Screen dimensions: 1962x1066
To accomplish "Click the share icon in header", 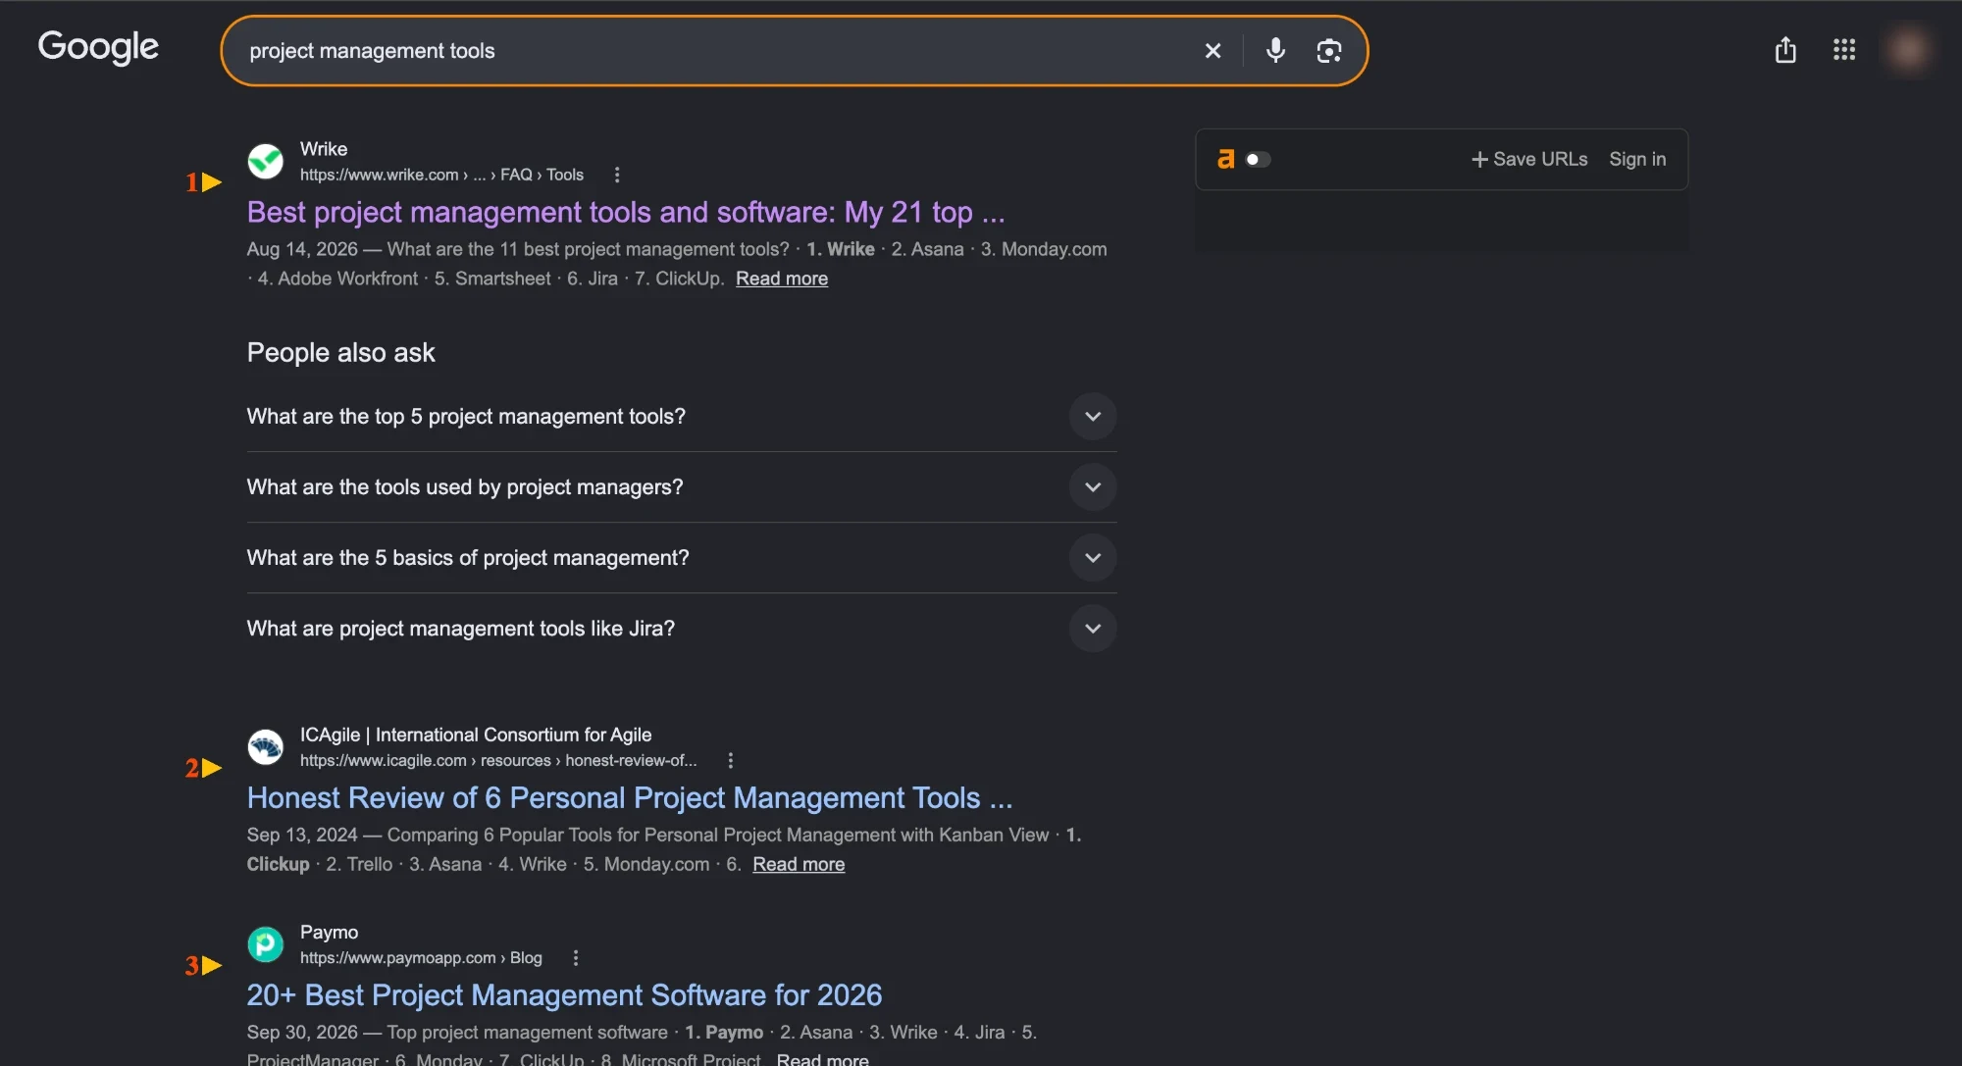I will 1785,50.
